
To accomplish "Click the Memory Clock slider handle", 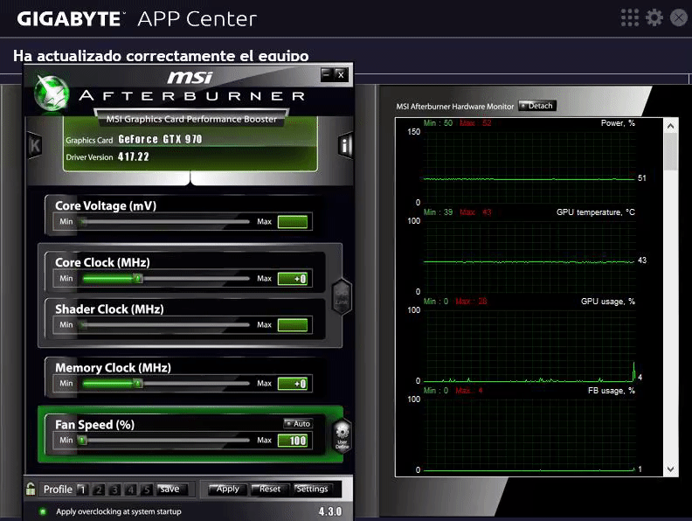I will [138, 383].
